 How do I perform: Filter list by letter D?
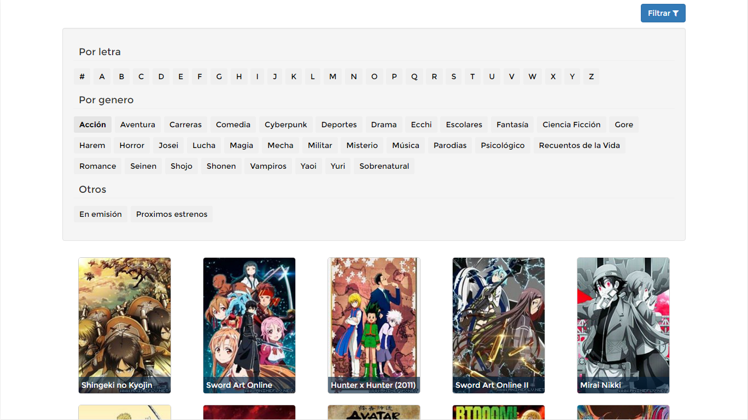click(161, 76)
